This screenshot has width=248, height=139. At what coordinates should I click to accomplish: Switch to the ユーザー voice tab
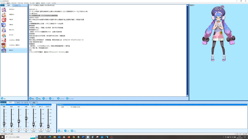pos(16,5)
